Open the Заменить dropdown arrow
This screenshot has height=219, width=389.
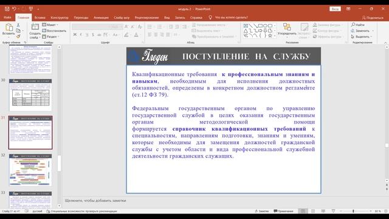tap(373, 31)
